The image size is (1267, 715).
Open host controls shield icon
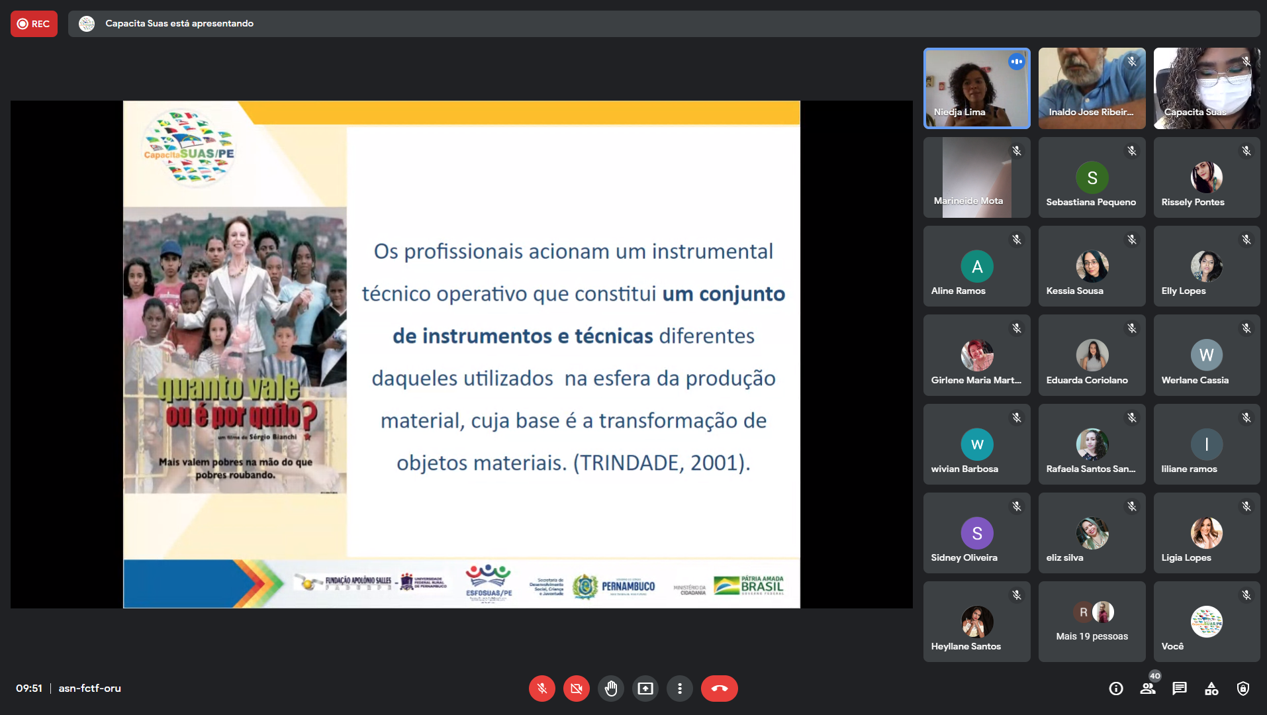tap(1243, 689)
